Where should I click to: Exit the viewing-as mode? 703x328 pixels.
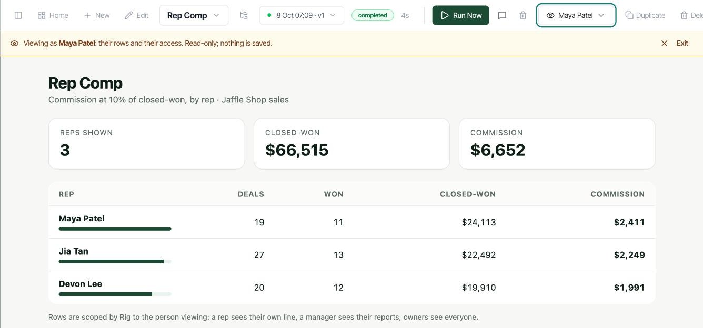tap(675, 44)
